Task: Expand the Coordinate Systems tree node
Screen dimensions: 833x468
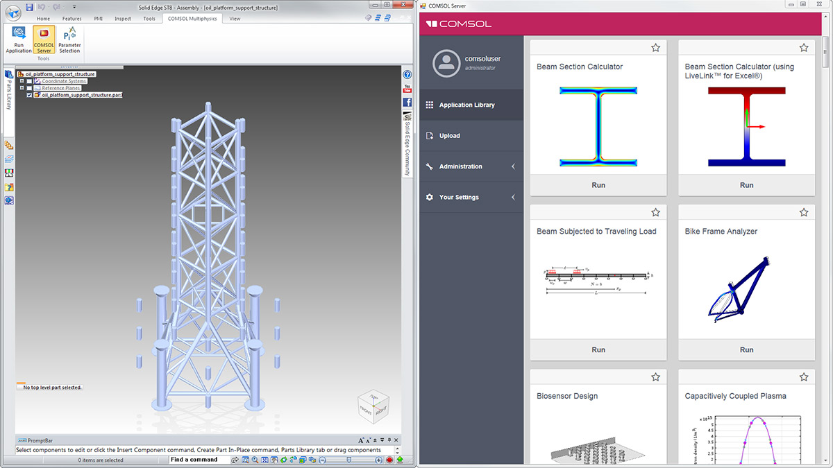Action: pyautogui.click(x=22, y=81)
